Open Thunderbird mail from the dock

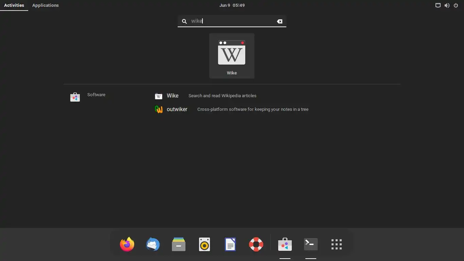153,244
